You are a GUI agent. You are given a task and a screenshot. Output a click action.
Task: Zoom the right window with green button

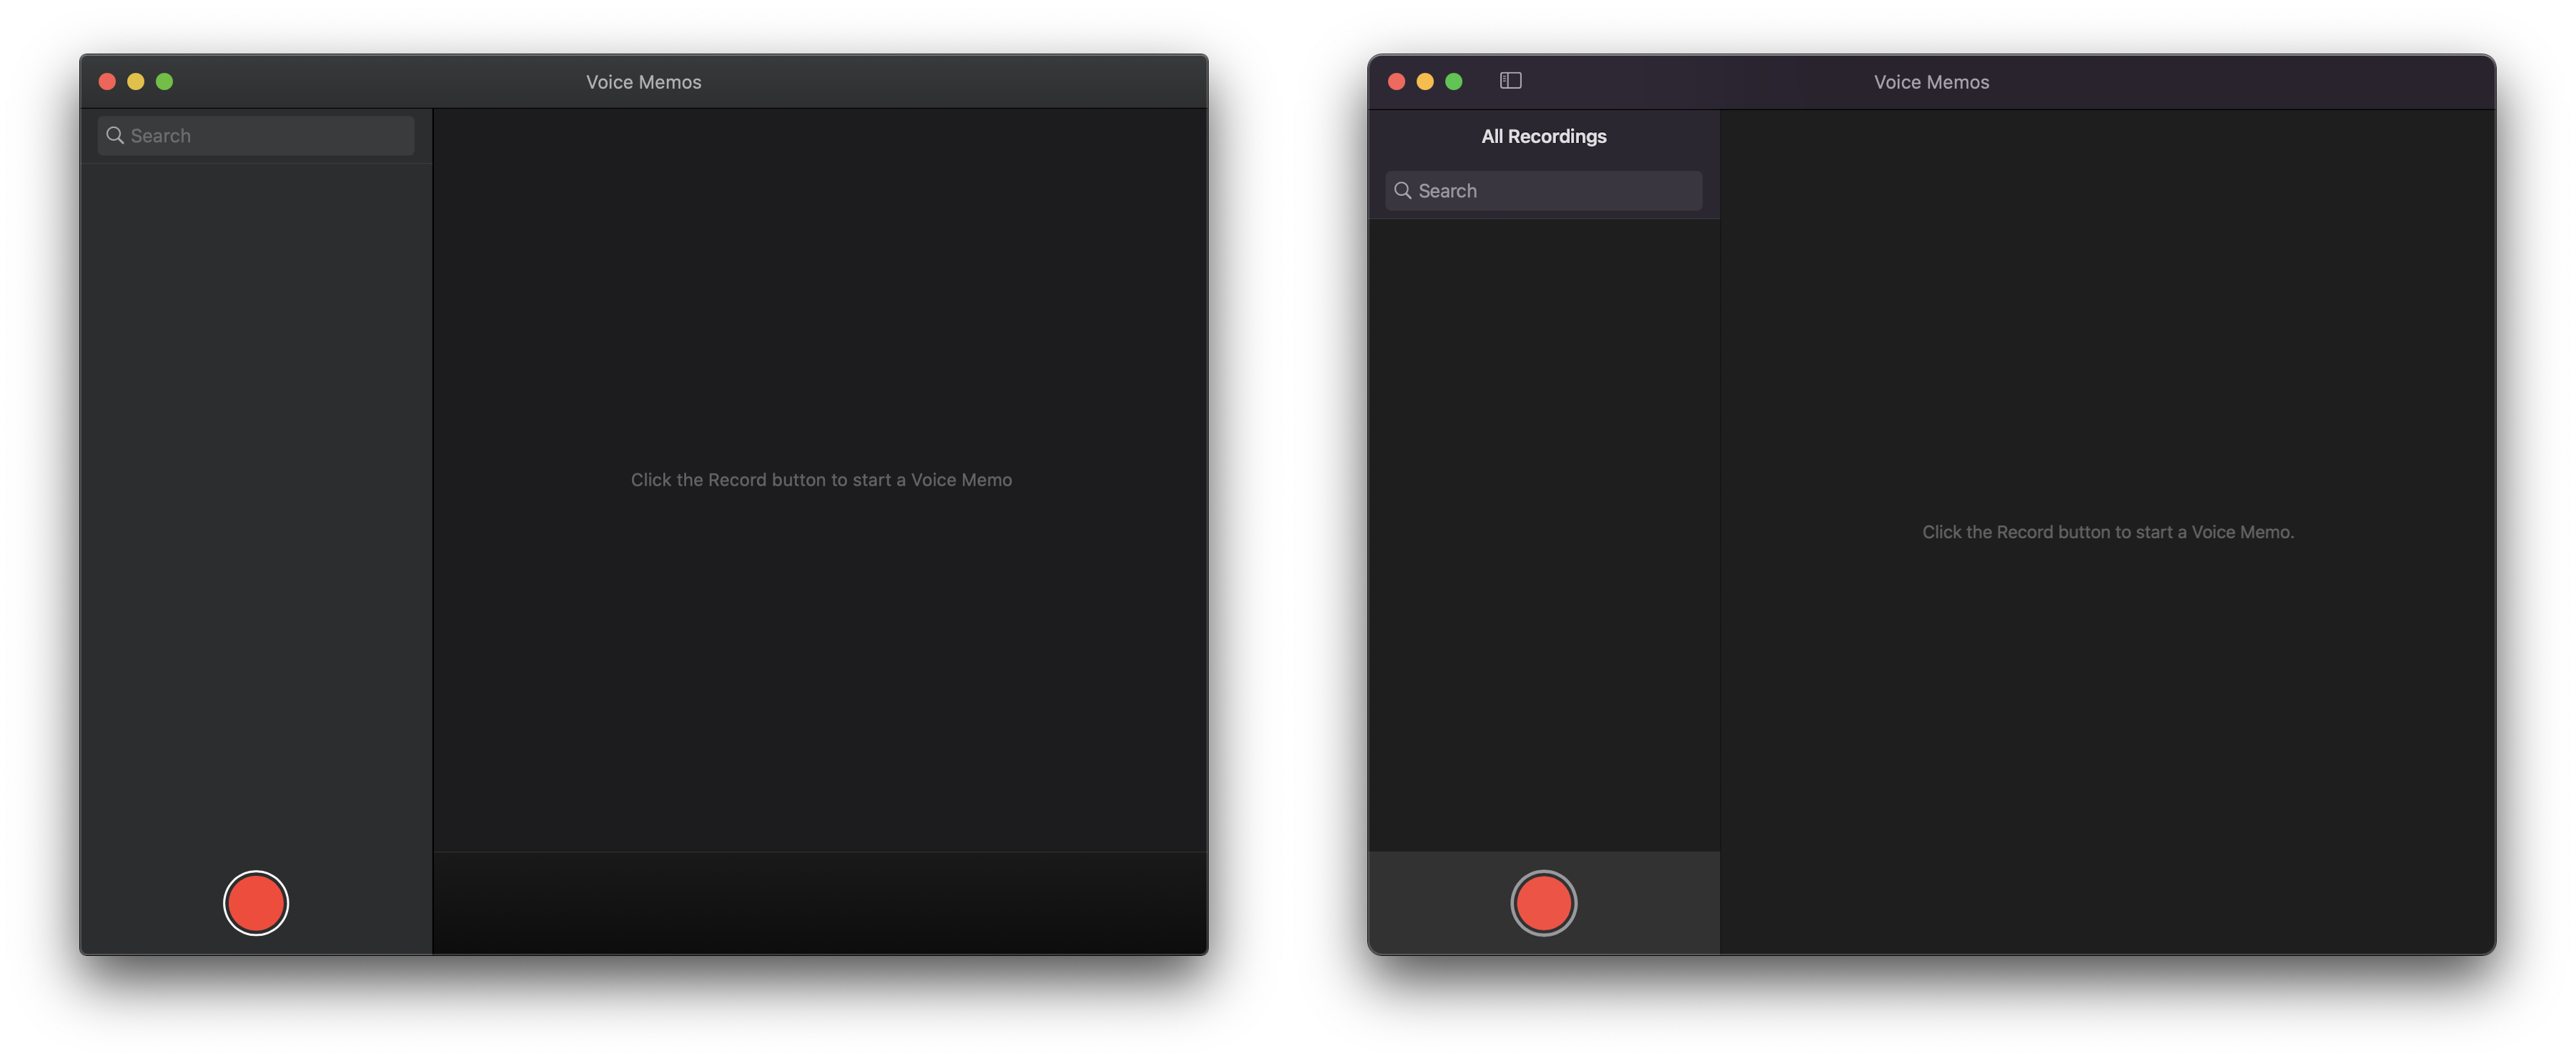[x=1454, y=81]
